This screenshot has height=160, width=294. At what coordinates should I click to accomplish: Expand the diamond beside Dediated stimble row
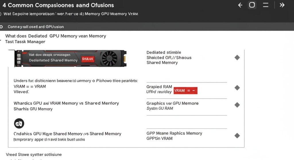click(237, 58)
